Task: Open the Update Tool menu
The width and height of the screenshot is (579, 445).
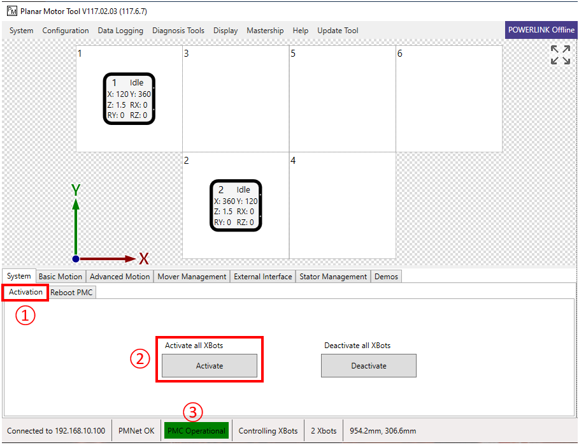Action: point(338,31)
